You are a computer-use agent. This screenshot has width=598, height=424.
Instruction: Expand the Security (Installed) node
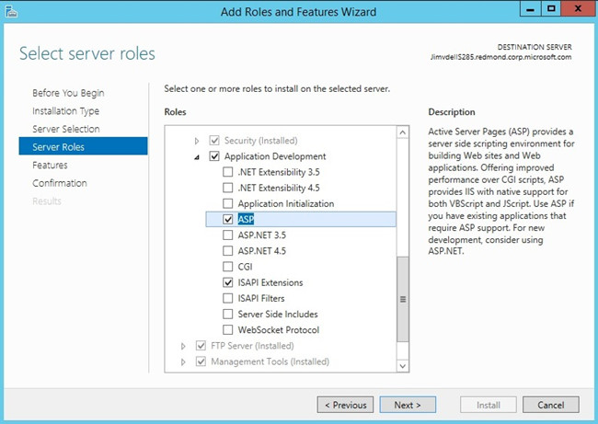click(197, 141)
